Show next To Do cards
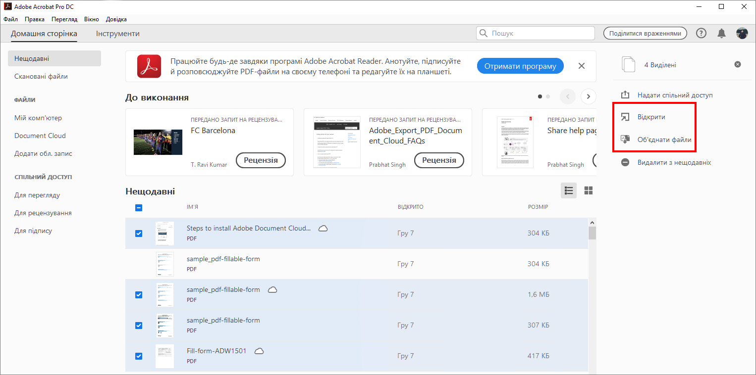 [x=588, y=96]
